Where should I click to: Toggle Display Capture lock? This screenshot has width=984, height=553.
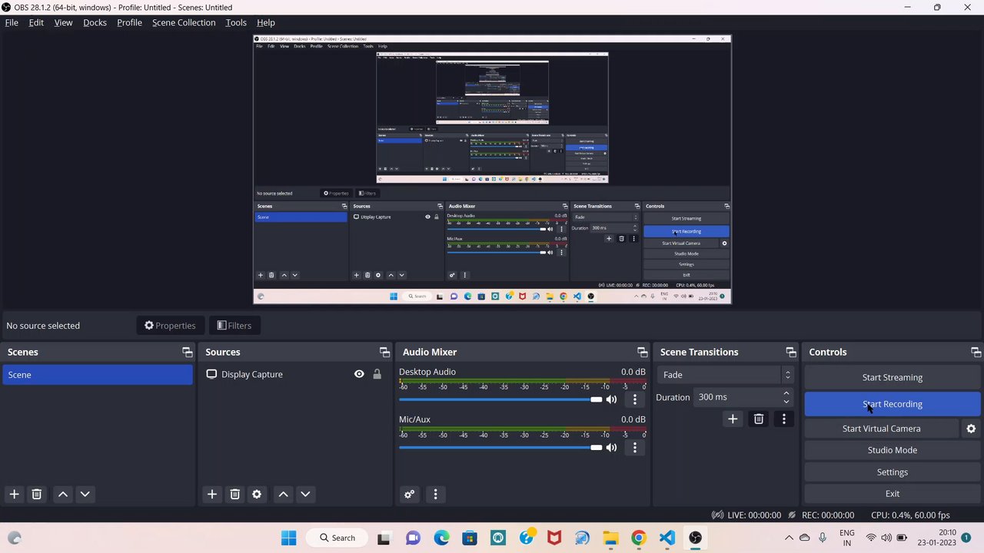[377, 374]
